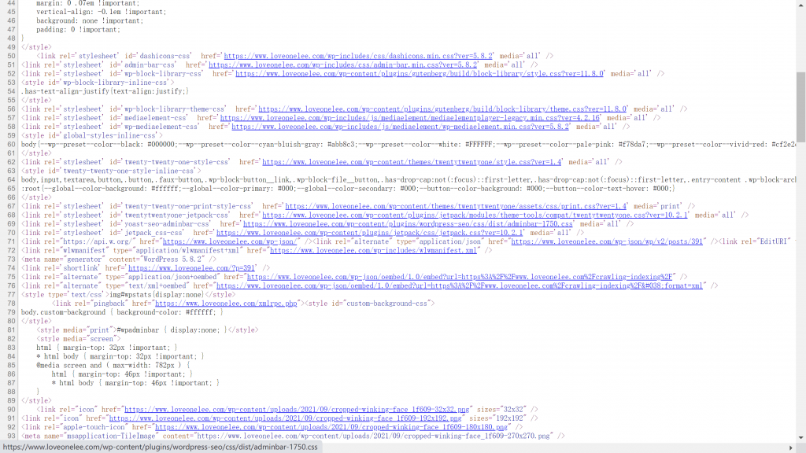Open the wp-mediaelement.min.css link
Image resolution: width=806 pixels, height=453 pixels.
(x=401, y=127)
